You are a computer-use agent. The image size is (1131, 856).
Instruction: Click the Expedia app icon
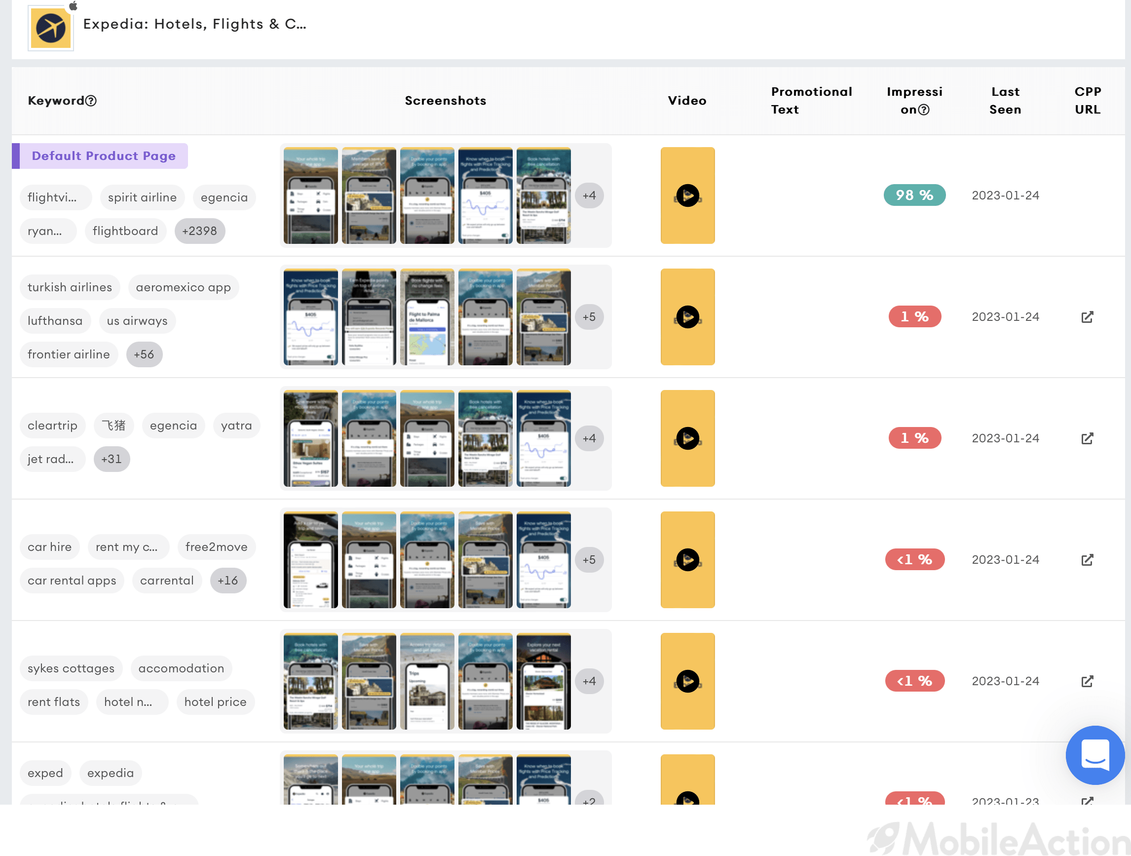51,28
